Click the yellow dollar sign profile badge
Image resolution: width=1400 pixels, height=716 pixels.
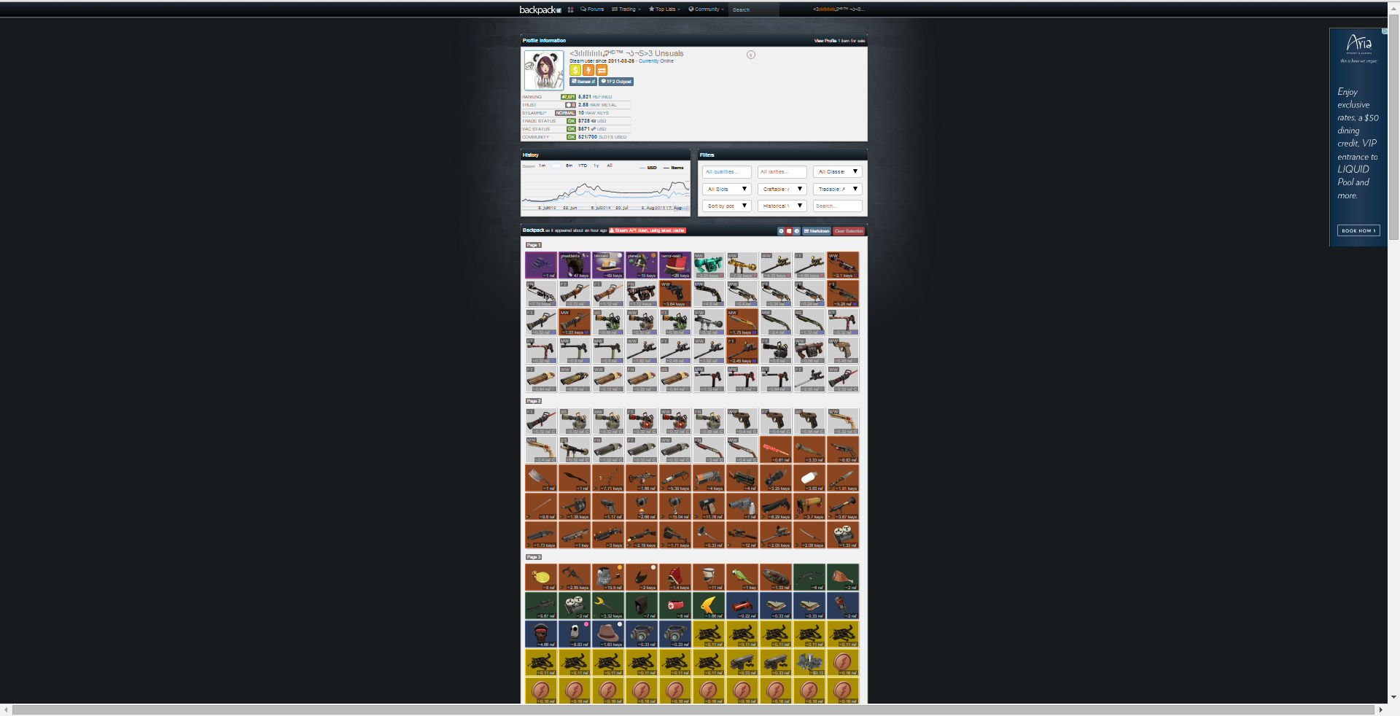[575, 70]
